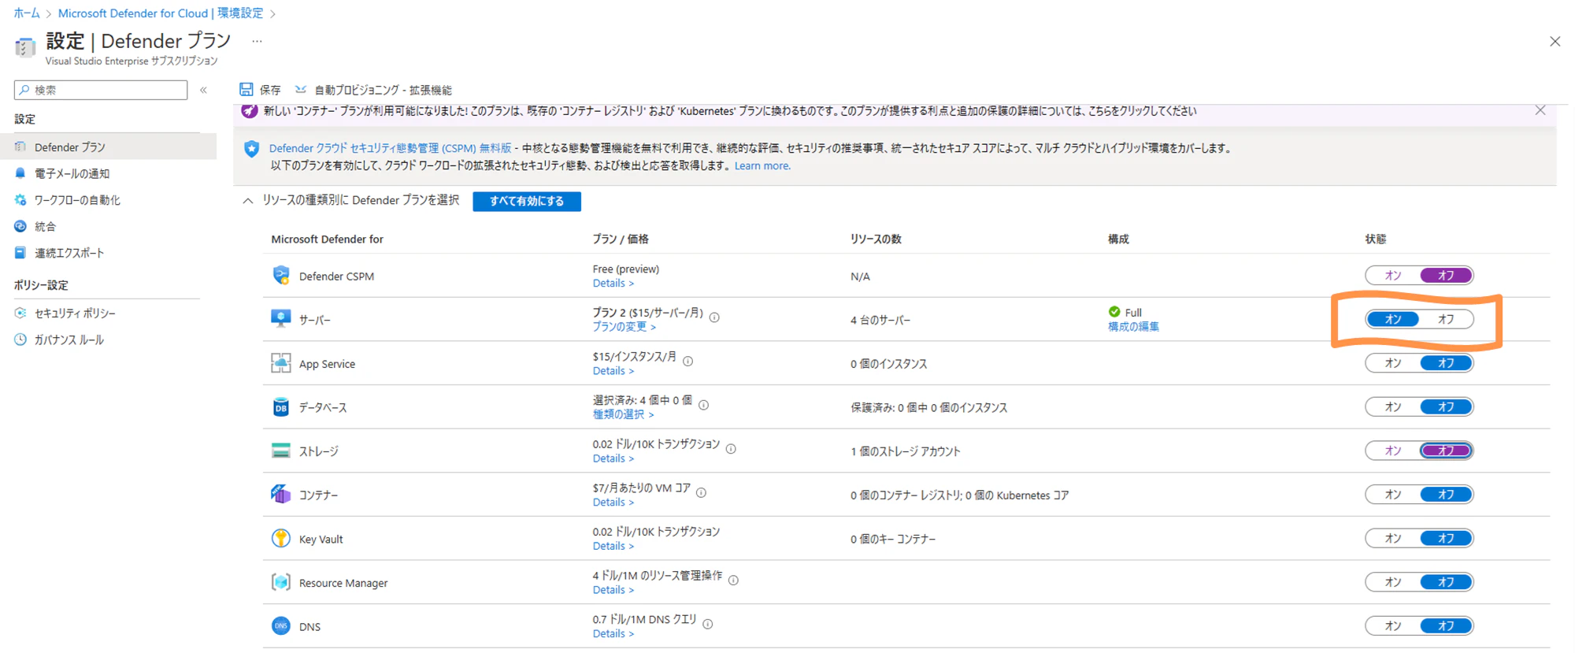Open 自動プロビジョニング - 拡張機能
The image size is (1575, 653).
373,90
